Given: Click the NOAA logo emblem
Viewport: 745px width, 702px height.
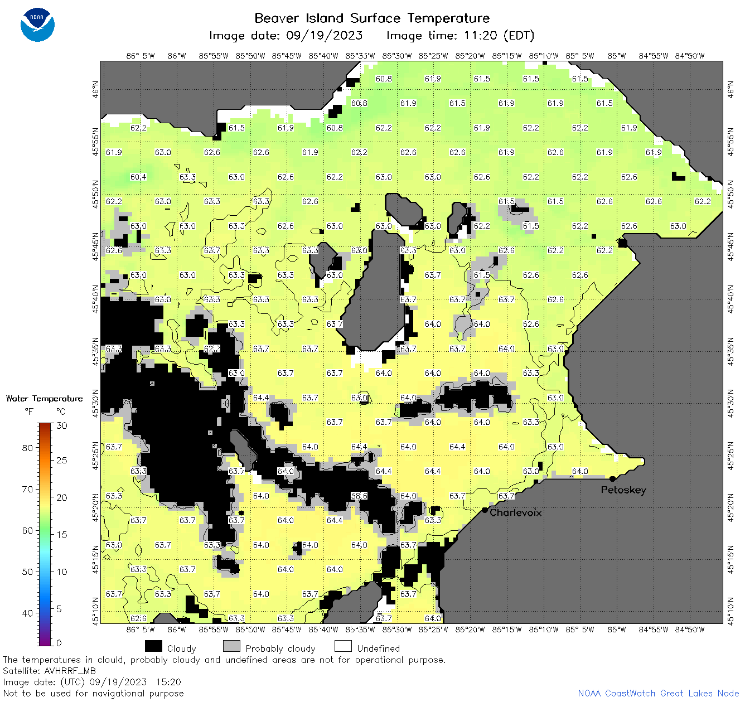Looking at the screenshot, I should pos(37,25).
